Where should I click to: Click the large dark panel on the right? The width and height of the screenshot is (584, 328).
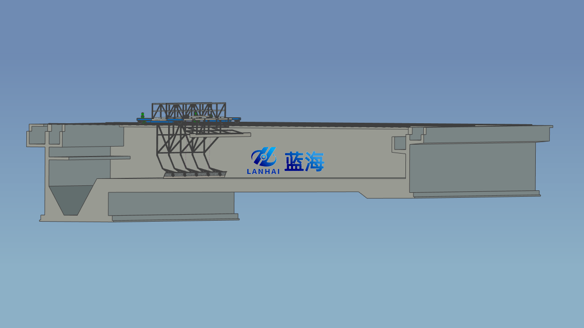[473, 167]
